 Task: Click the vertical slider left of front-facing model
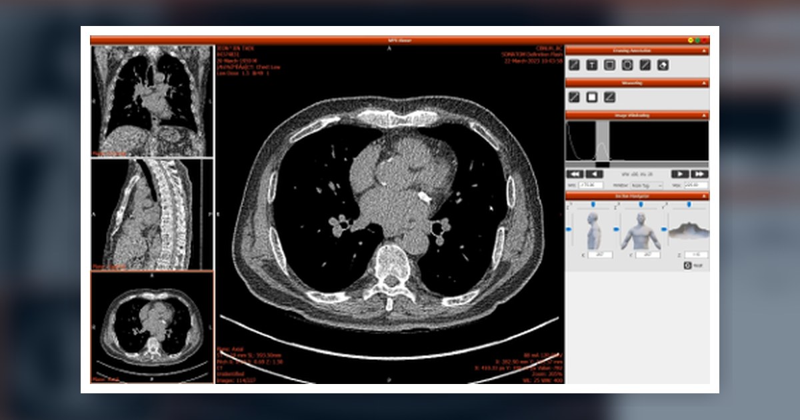click(616, 230)
